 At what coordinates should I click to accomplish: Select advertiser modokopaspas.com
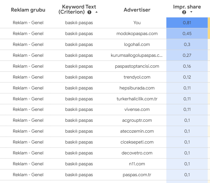point(137,33)
